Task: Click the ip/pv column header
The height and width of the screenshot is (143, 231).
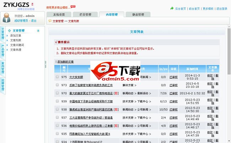Action: tap(163, 69)
